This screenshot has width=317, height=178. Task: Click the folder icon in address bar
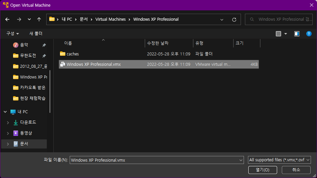52,19
